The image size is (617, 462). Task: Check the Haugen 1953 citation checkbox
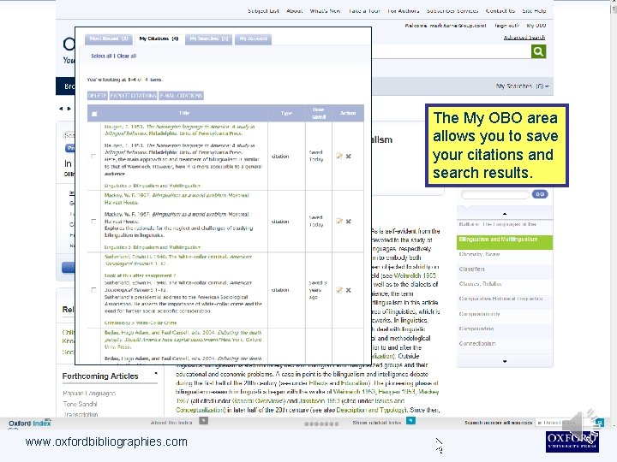pos(93,156)
